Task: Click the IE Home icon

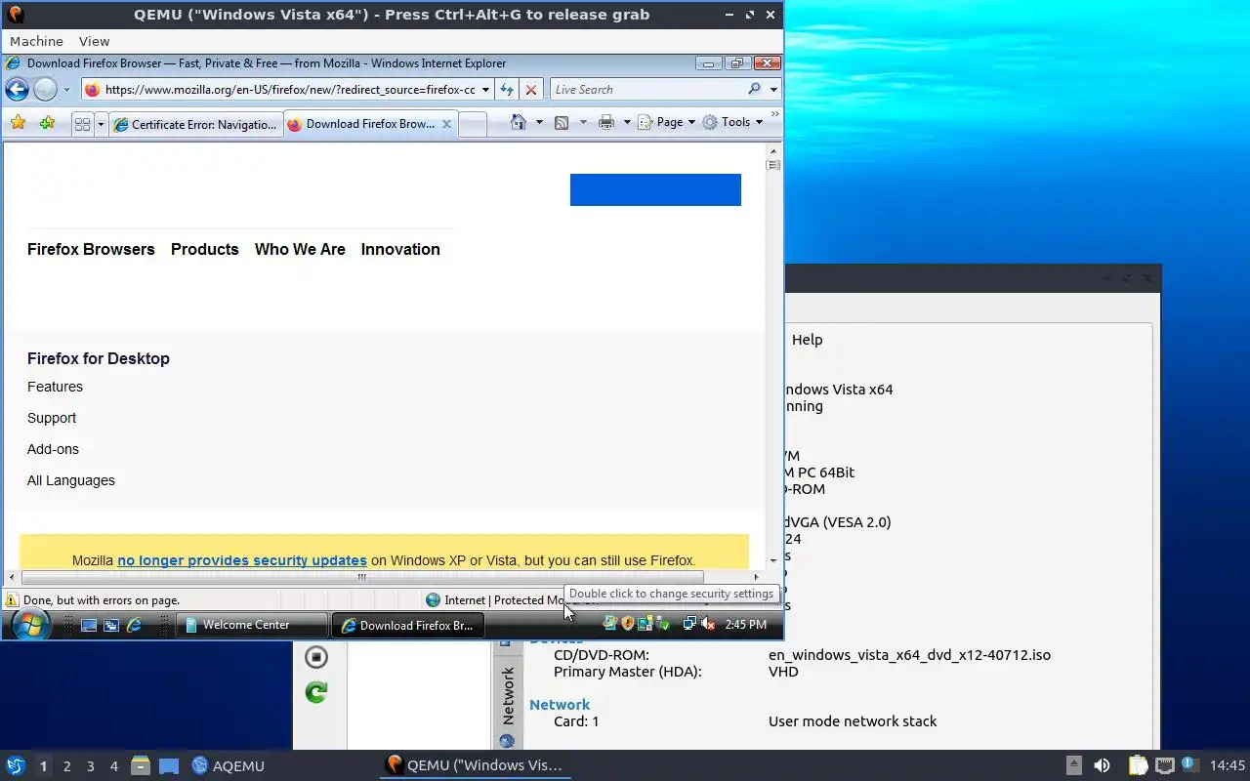Action: point(519,122)
